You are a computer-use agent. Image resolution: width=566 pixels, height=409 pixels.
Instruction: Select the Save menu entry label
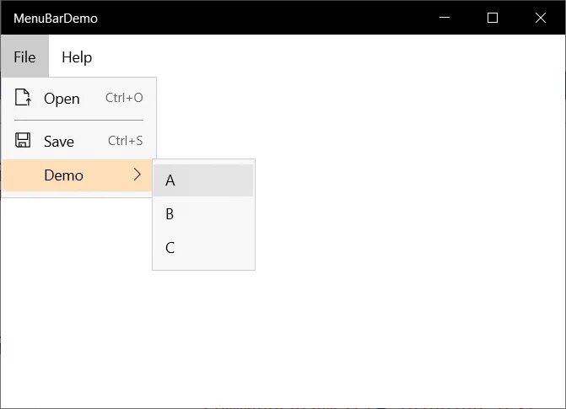[x=59, y=142]
